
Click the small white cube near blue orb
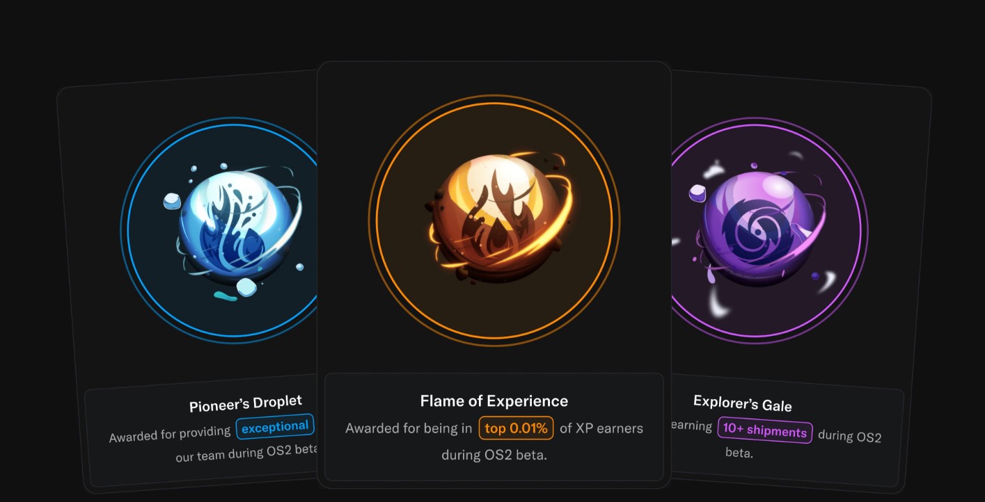pyautogui.click(x=172, y=202)
